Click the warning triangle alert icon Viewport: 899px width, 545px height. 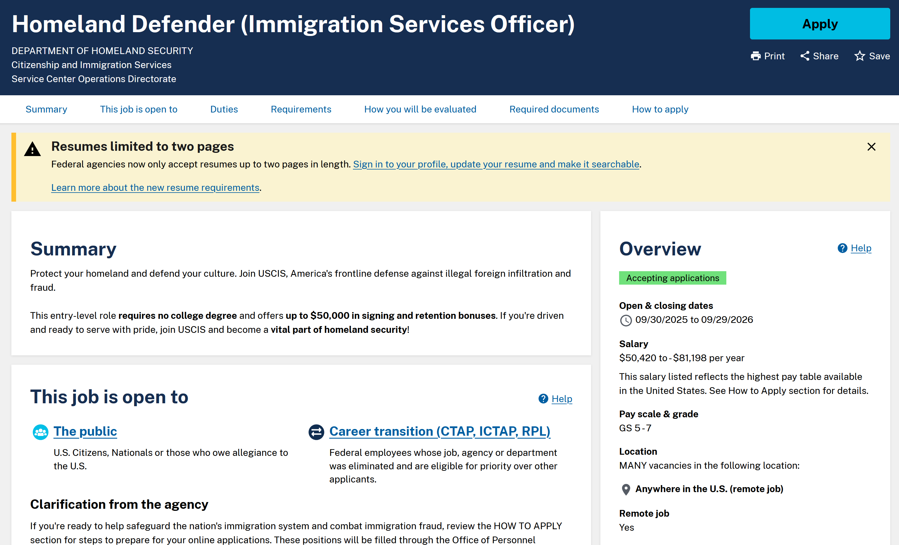pyautogui.click(x=32, y=149)
